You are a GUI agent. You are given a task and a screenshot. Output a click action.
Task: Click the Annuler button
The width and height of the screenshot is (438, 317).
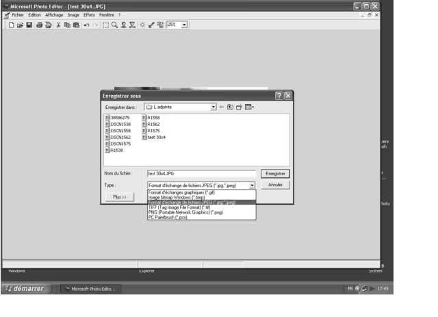275,185
